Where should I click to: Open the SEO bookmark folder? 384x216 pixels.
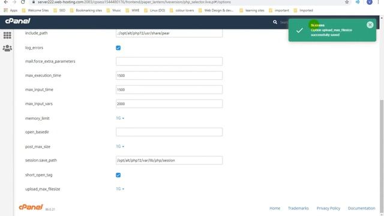[x=59, y=10]
